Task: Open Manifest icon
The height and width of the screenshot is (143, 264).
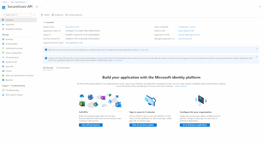Action: [x=3, y=80]
